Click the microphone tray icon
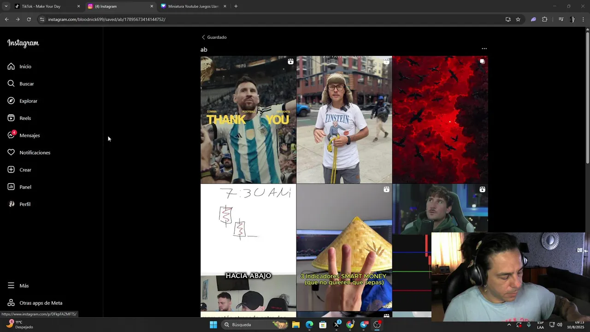The width and height of the screenshot is (590, 332). (529, 325)
